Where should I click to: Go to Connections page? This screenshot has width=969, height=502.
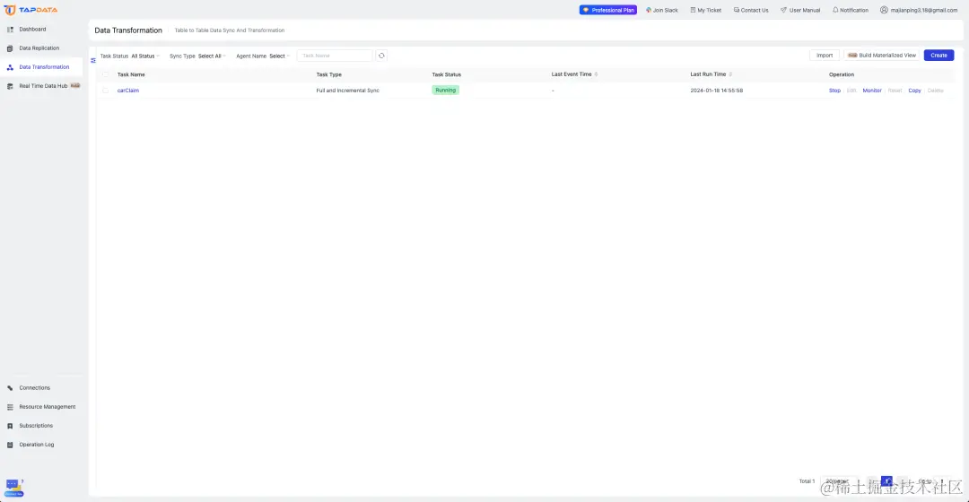tap(35, 388)
